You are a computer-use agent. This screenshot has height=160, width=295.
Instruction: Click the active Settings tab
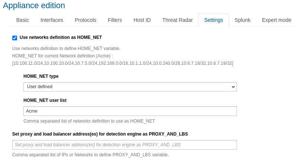point(214,20)
